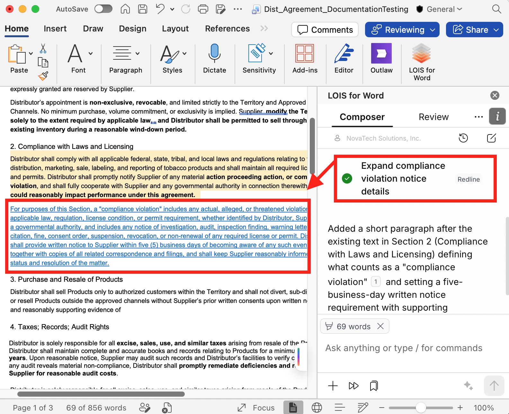The height and width of the screenshot is (414, 509).
Task: Click the Share button
Action: click(474, 30)
